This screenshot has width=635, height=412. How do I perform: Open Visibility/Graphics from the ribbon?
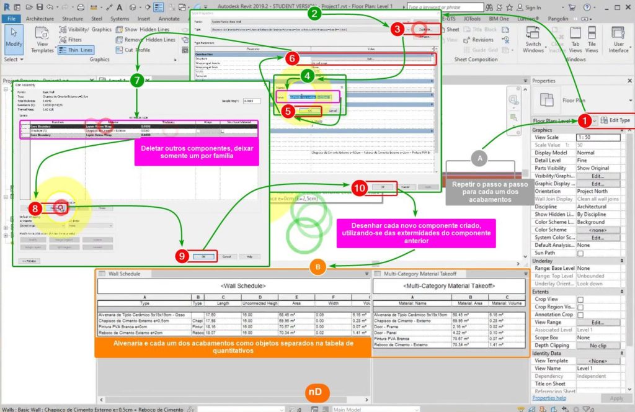point(85,29)
